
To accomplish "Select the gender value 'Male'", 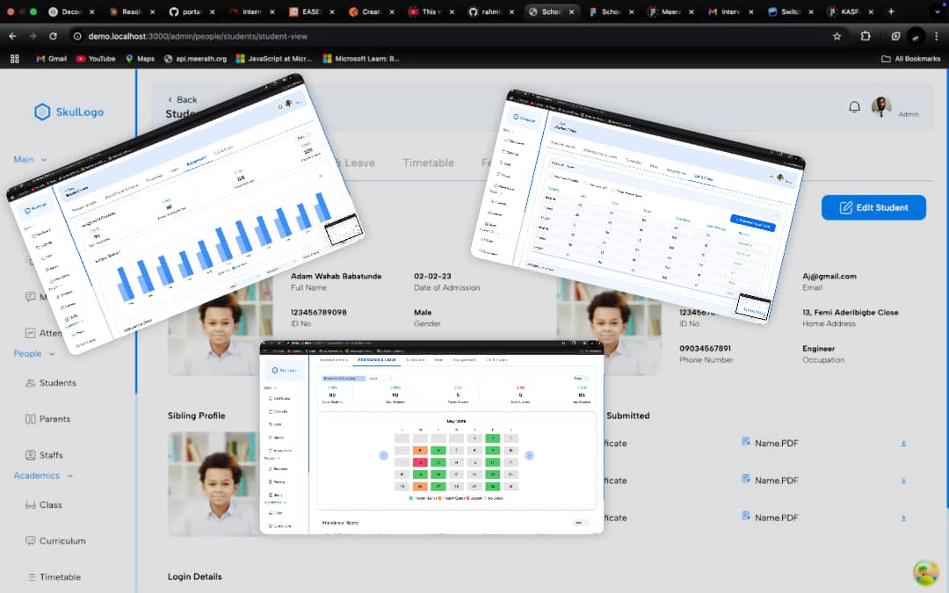I will 423,312.
